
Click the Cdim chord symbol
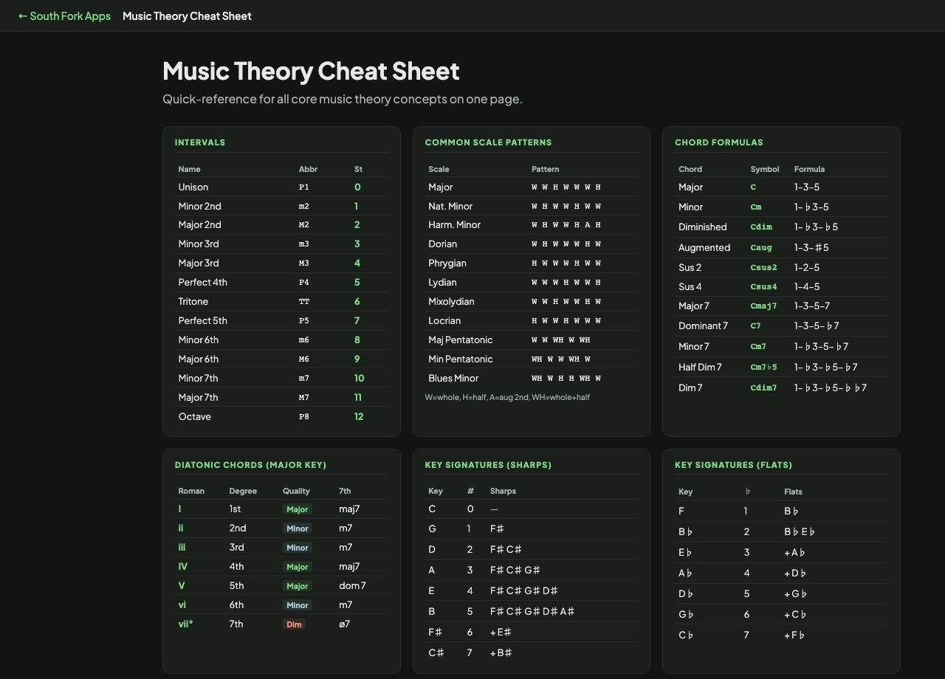point(761,227)
